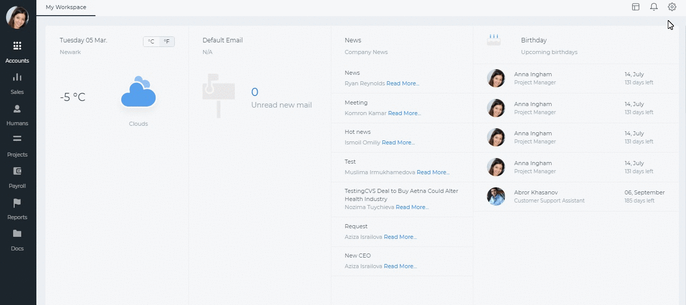The width and height of the screenshot is (686, 305).
Task: Read more on Hot news item
Action: pyautogui.click(x=398, y=142)
